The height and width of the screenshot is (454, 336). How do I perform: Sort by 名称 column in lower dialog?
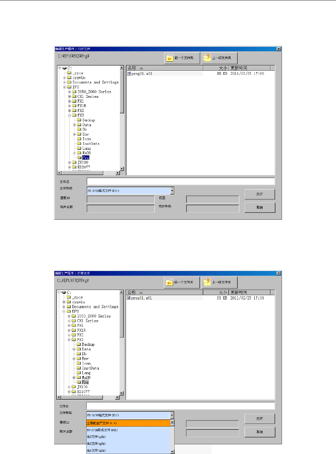pos(165,293)
